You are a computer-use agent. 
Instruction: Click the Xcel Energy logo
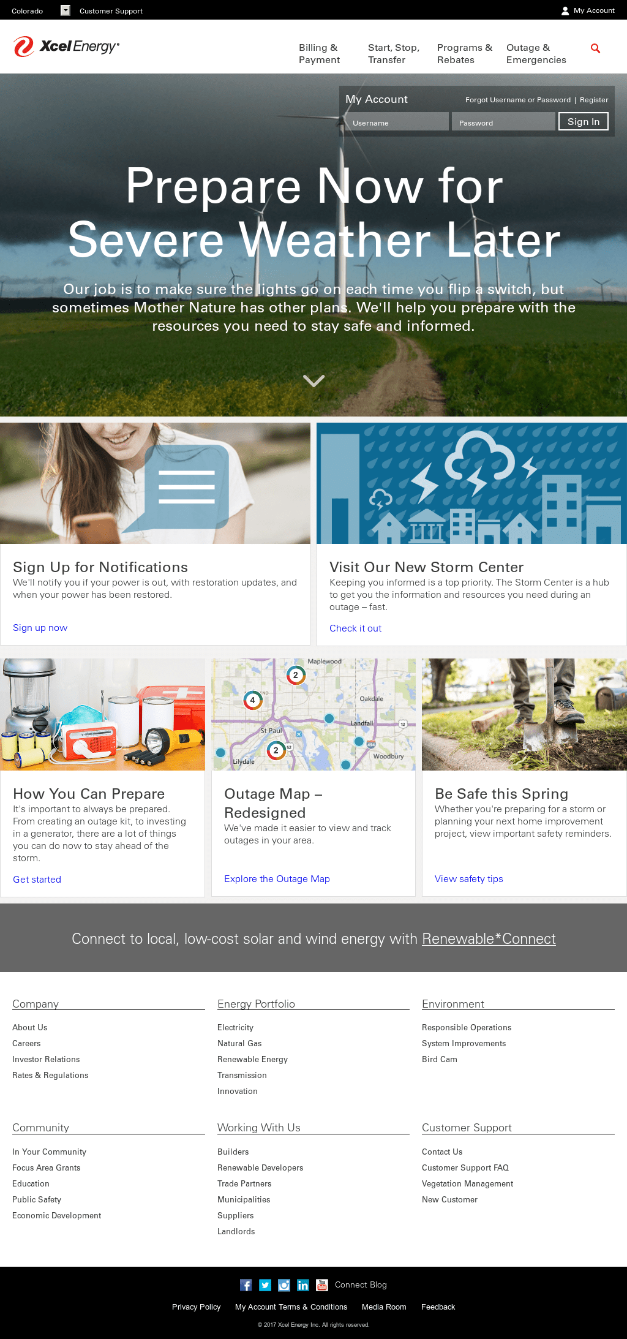[66, 47]
